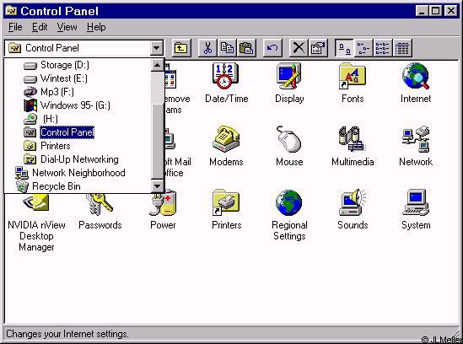Click the dropdown list scroll up arrow

[x=158, y=65]
